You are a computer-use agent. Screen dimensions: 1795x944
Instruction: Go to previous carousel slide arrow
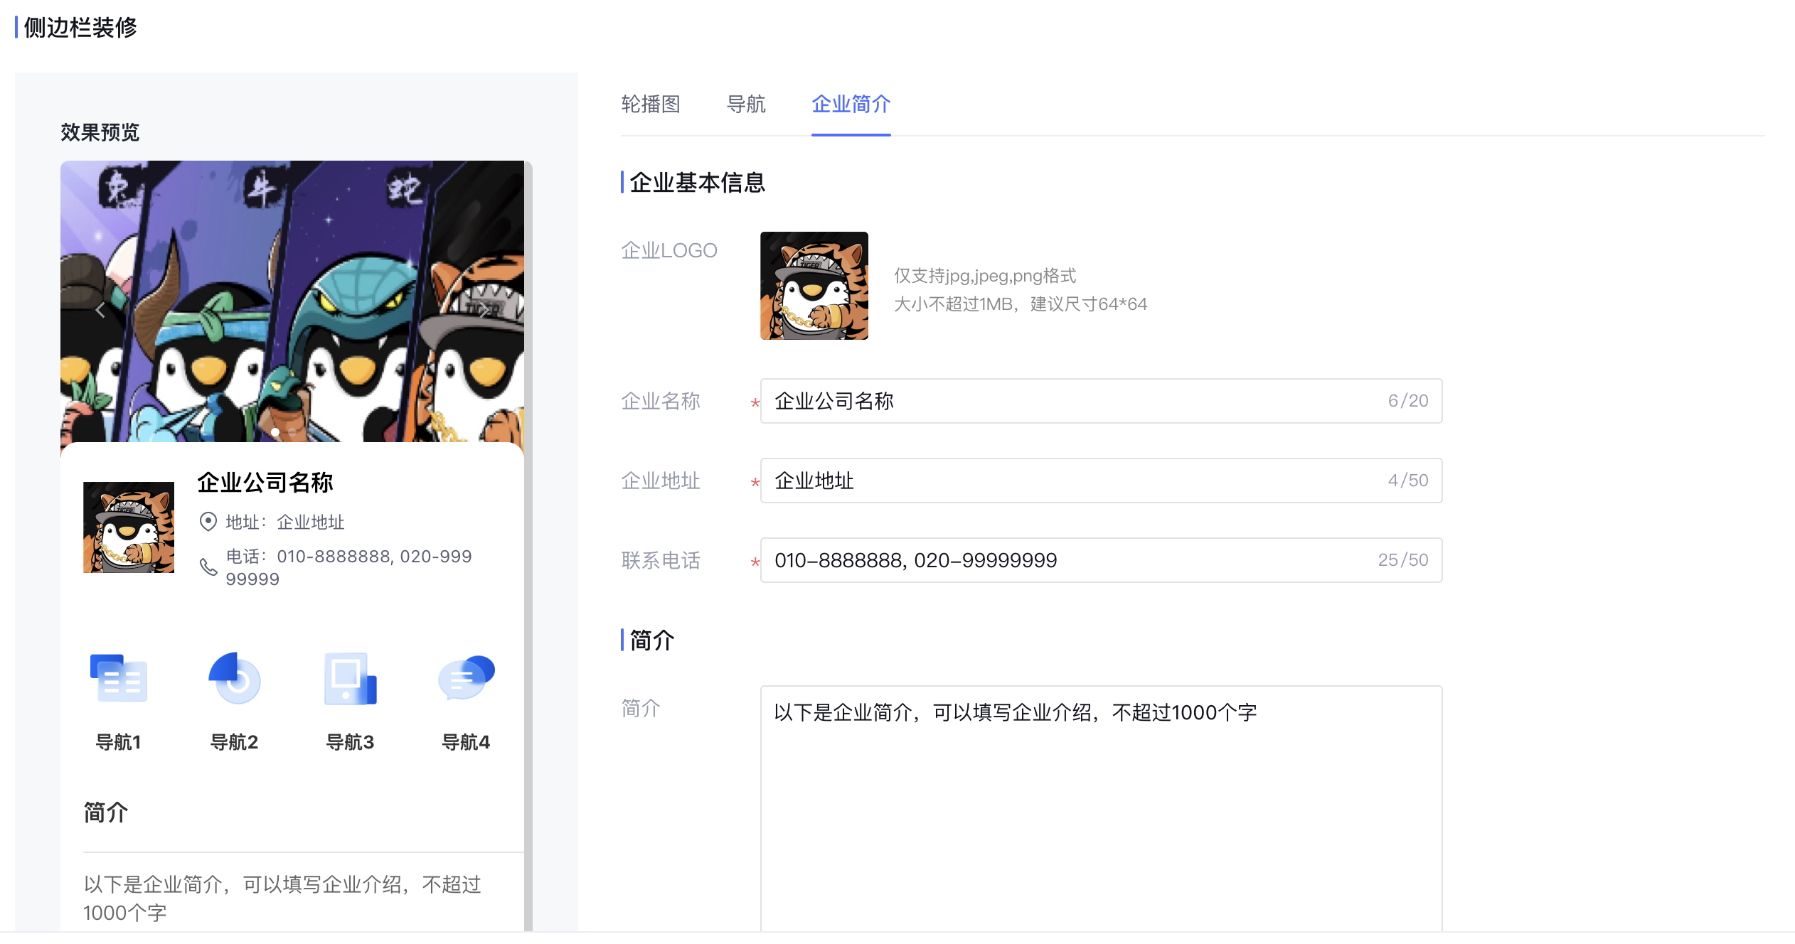click(100, 310)
